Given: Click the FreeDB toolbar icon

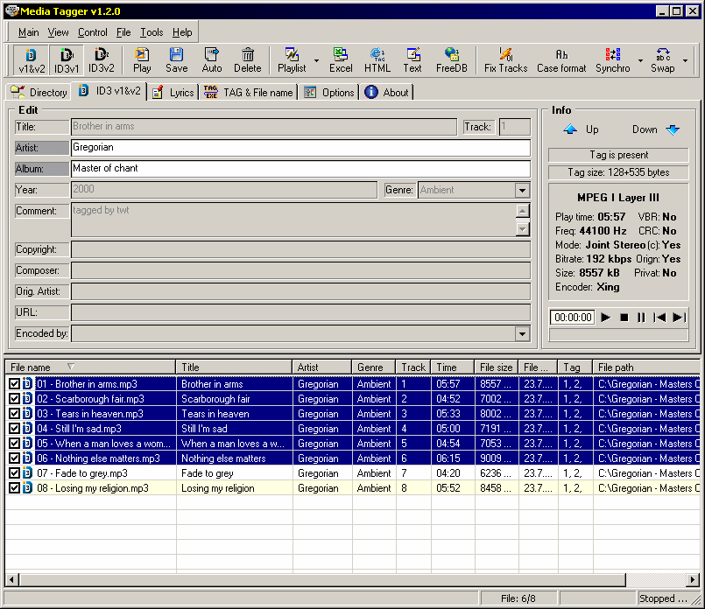Looking at the screenshot, I should coord(451,59).
